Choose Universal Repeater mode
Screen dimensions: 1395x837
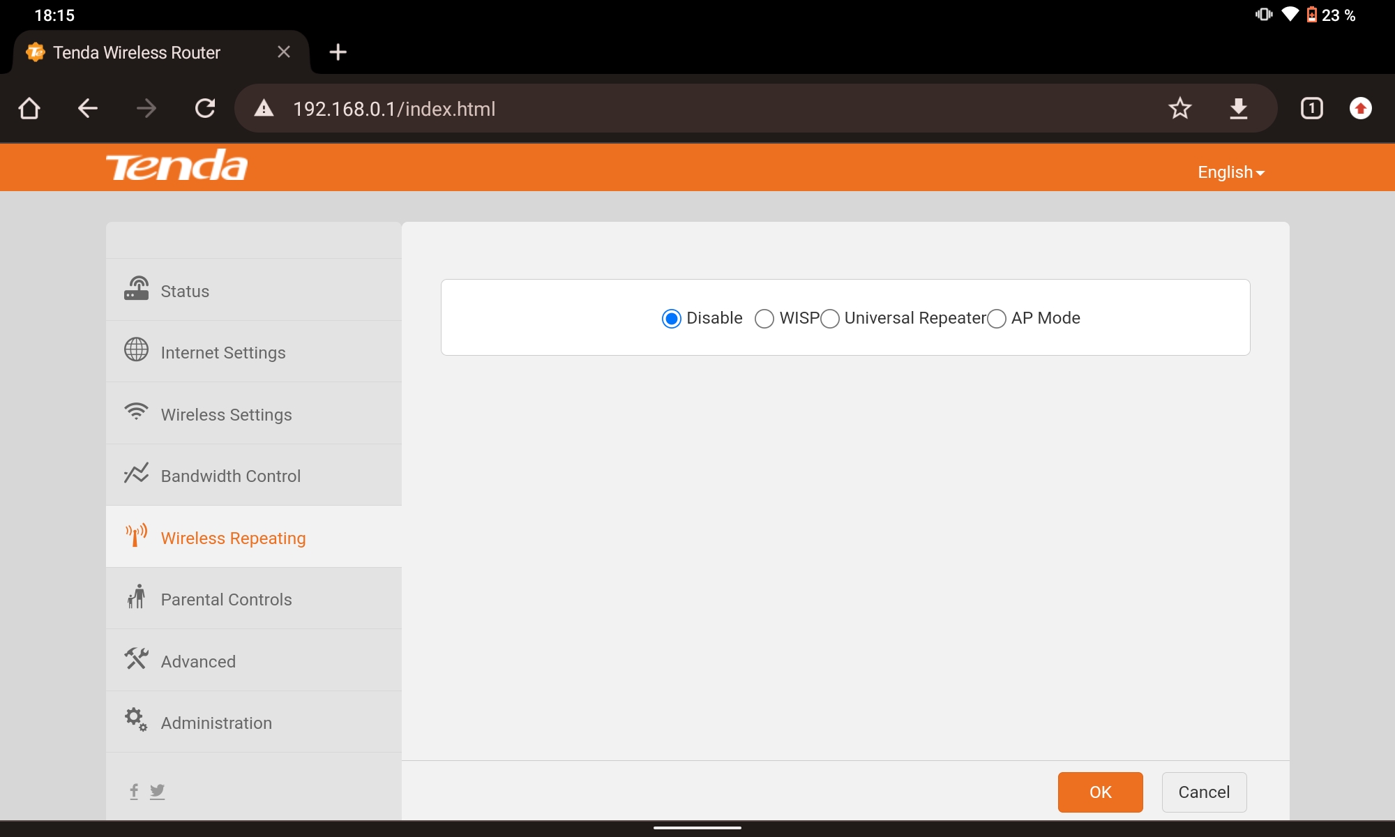(830, 319)
